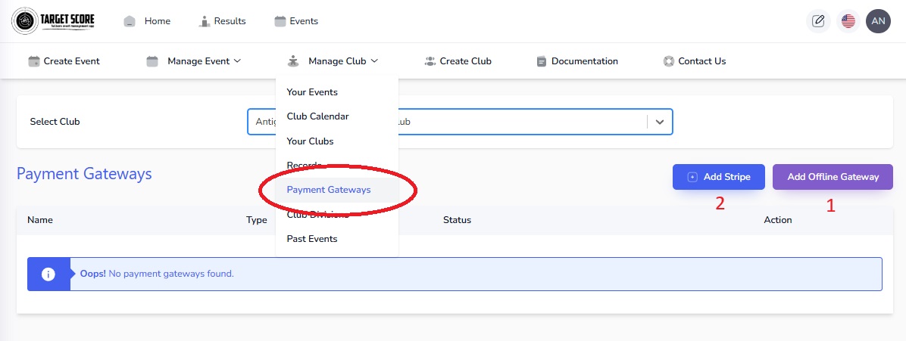Screen dimensions: 906x341
Task: Click the Documentation page icon
Action: (x=542, y=61)
